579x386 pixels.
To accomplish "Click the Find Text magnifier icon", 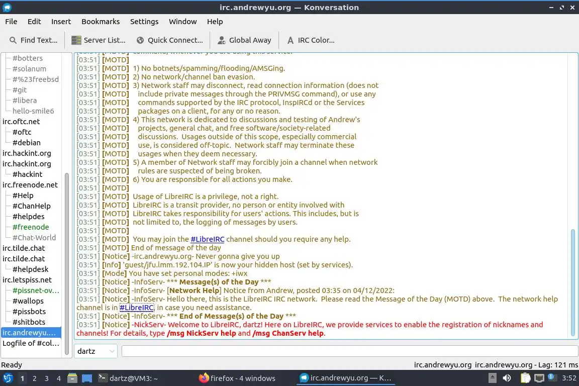I will point(13,40).
